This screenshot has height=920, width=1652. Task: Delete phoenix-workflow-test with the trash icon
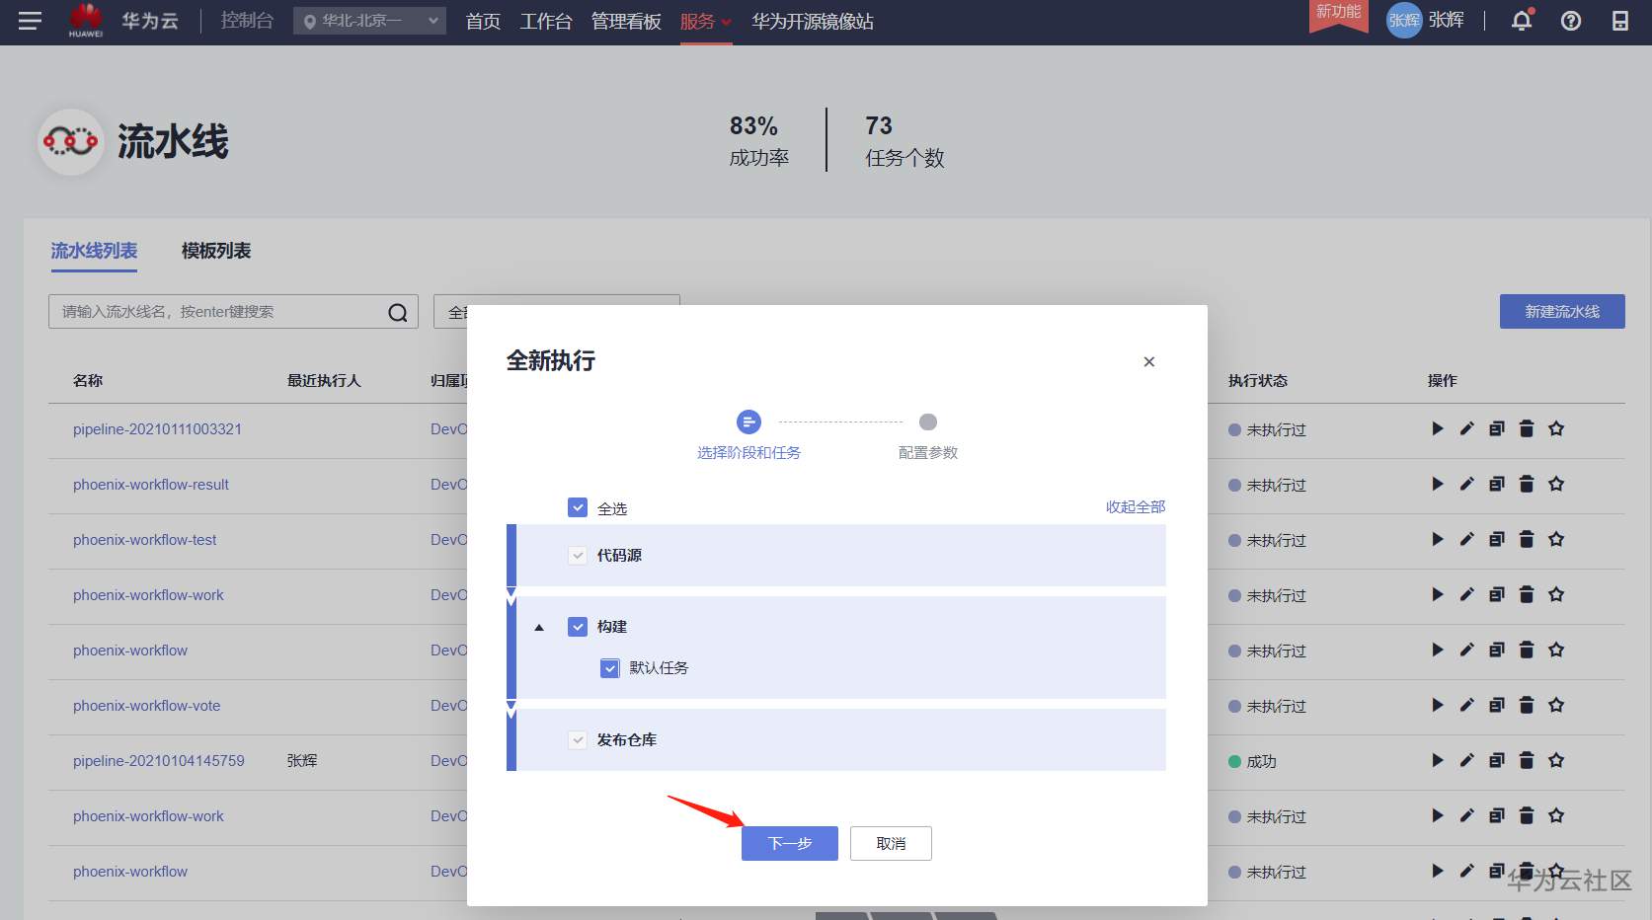(1527, 539)
